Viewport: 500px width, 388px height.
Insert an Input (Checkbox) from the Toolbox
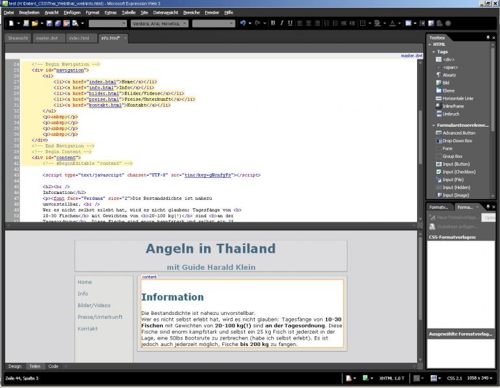459,172
